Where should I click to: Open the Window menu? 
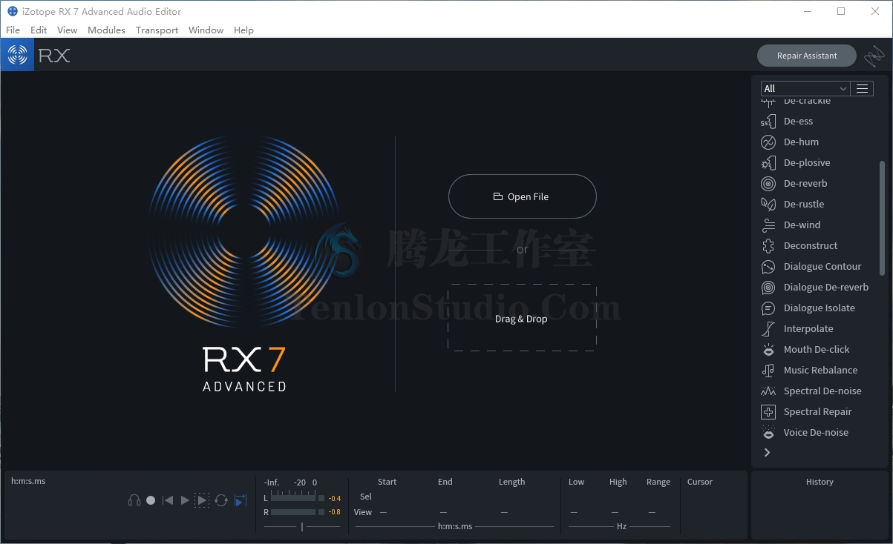pos(206,30)
